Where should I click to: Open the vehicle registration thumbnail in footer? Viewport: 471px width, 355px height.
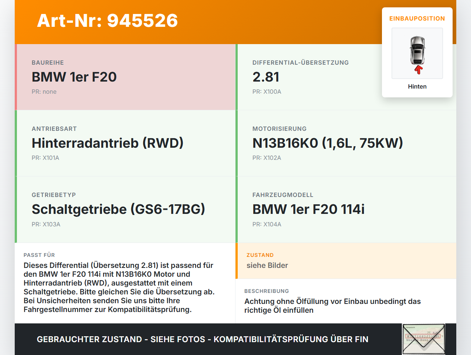pos(424,339)
